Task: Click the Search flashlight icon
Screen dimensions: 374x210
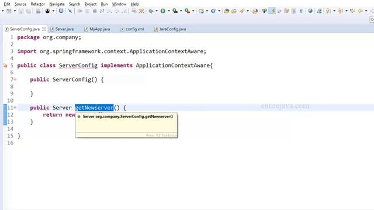Action: 242,11
